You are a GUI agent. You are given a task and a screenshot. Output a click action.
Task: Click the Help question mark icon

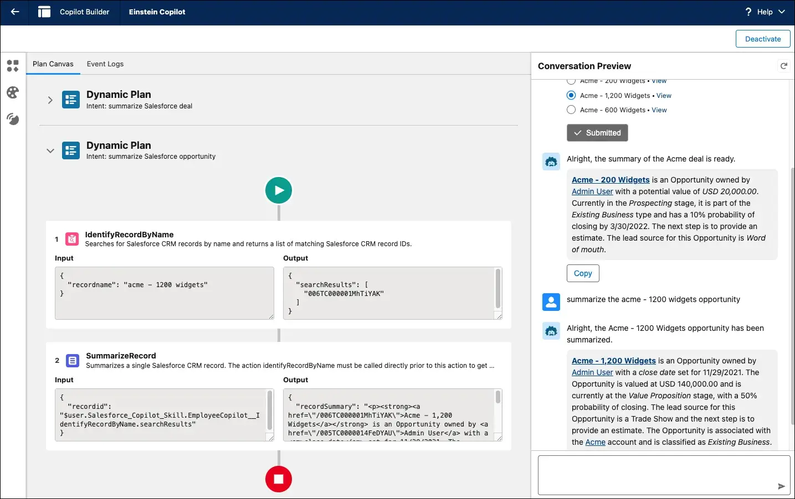(748, 12)
